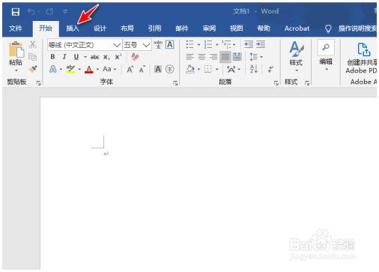379x272 pixels.
Task: Click the 编辑 (Editing) search button
Action: click(326, 55)
